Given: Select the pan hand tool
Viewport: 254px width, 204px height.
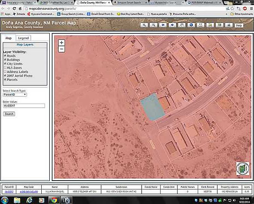Looking at the screenshot, I should (x=182, y=25).
